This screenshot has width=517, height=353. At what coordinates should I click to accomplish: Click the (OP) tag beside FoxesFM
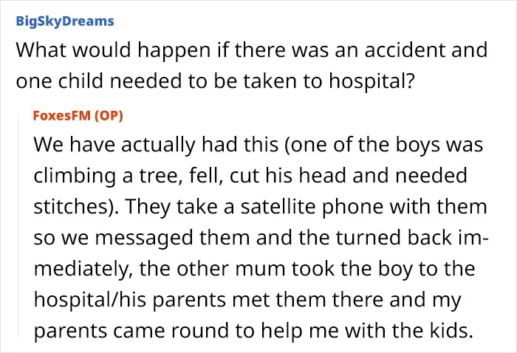coord(109,116)
